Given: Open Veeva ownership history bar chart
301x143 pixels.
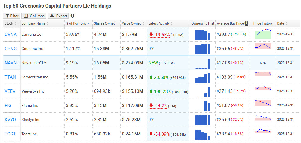Looking at the screenshot, I should click(203, 92).
